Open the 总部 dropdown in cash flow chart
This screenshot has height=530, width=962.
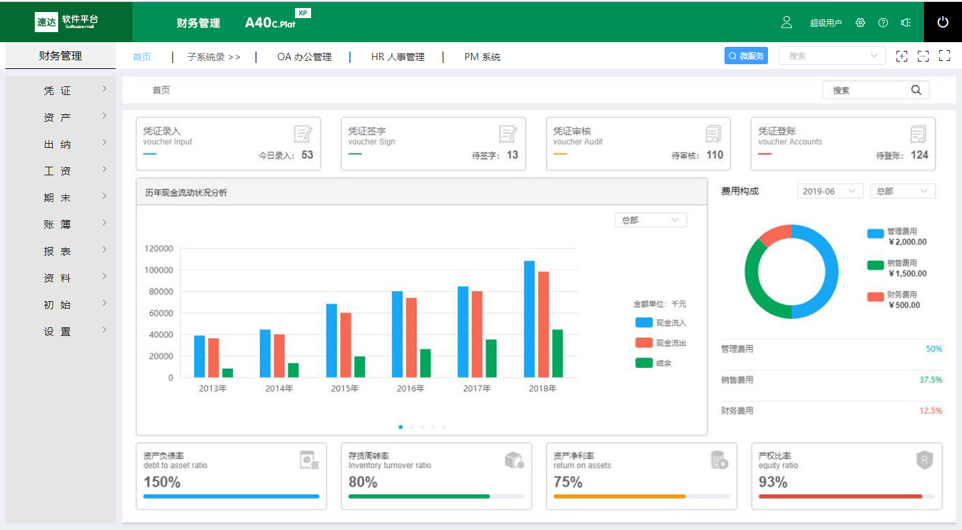(x=650, y=220)
